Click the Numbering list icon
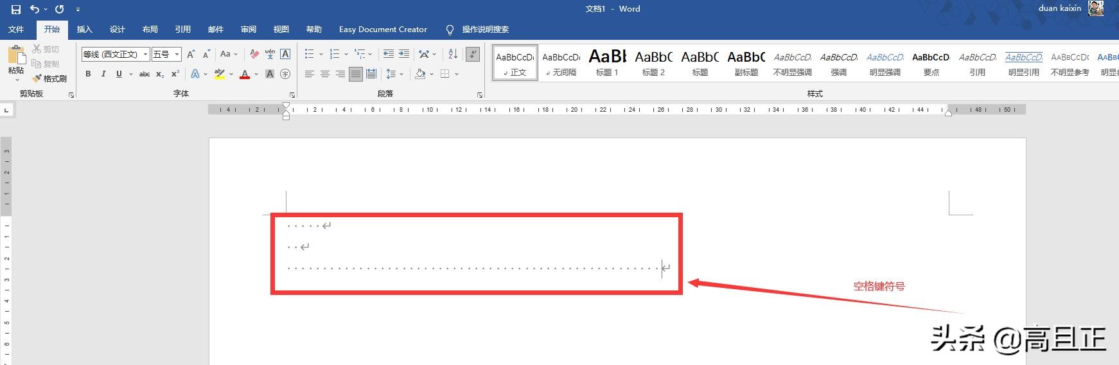The height and width of the screenshot is (365, 1119). pyautogui.click(x=334, y=54)
